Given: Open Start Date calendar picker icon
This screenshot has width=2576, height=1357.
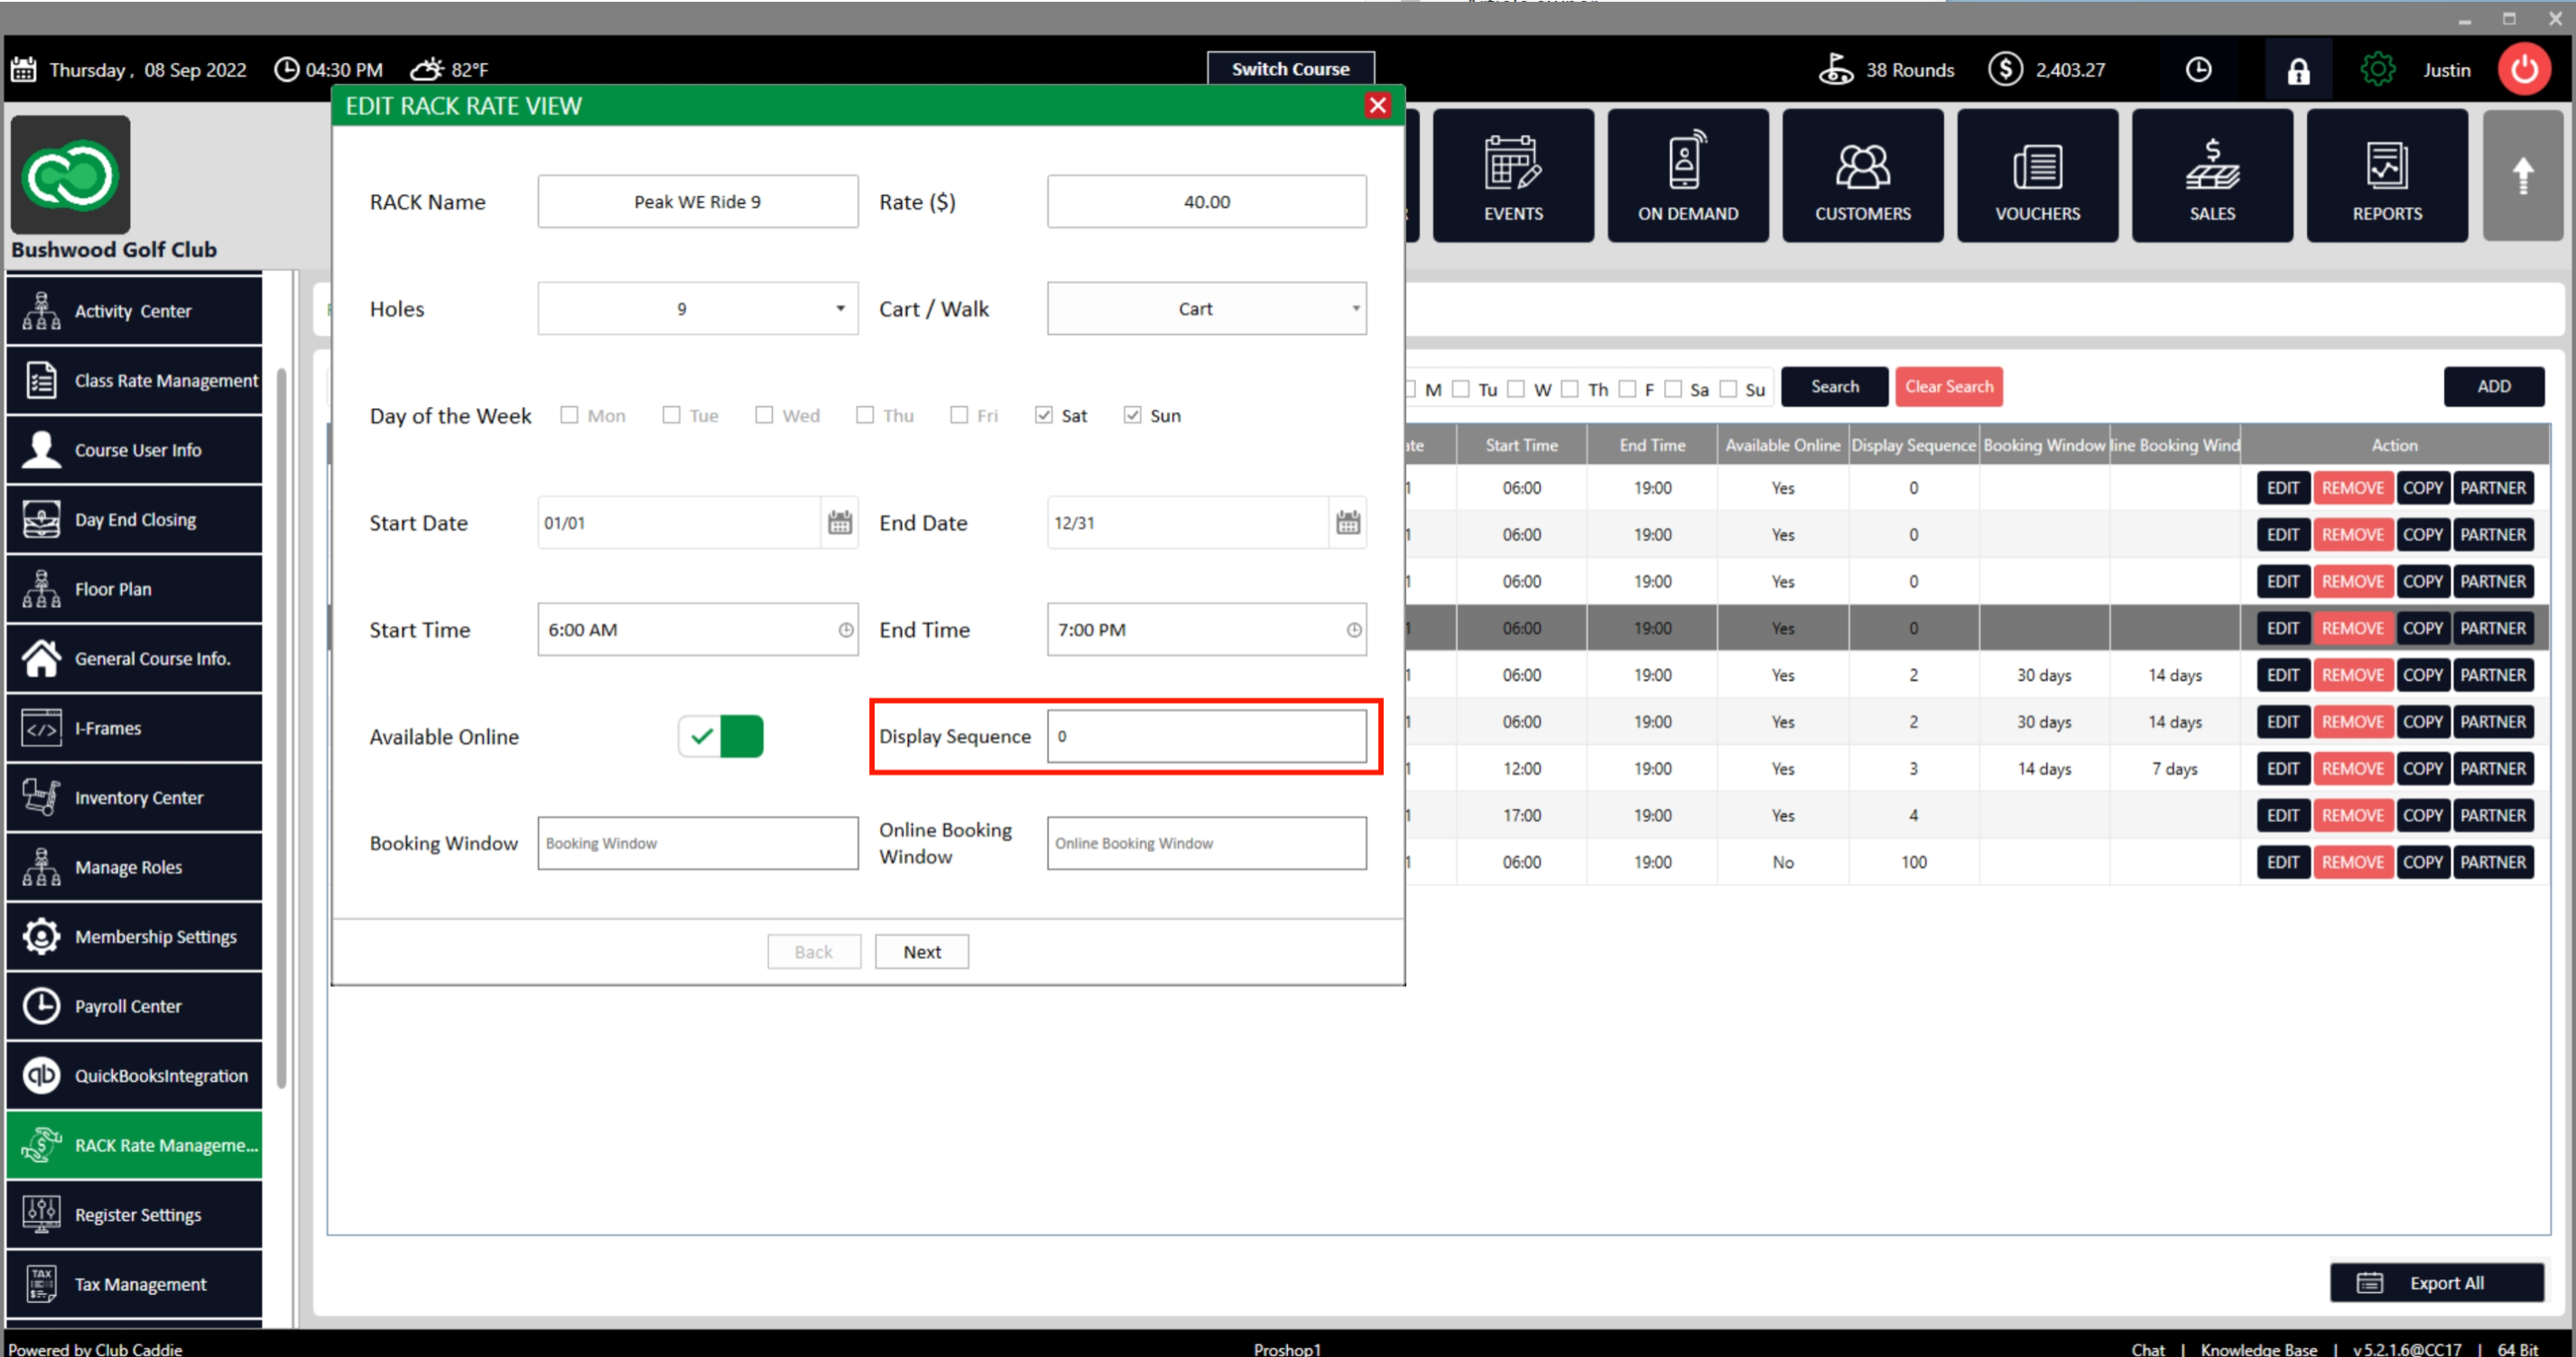Looking at the screenshot, I should coord(839,522).
